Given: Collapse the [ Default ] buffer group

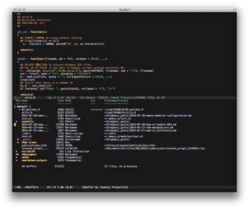Looking at the screenshot, I should tap(23, 106).
